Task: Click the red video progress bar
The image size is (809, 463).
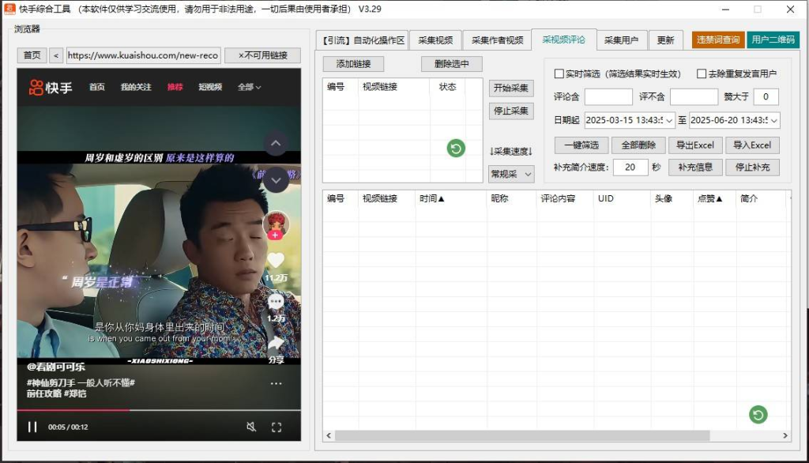Action: coord(79,409)
